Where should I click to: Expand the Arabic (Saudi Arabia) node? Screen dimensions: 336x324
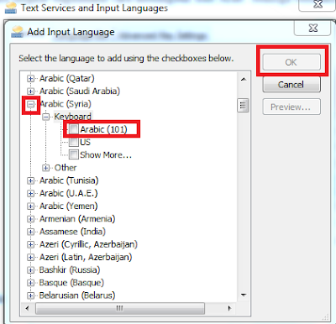(x=31, y=91)
